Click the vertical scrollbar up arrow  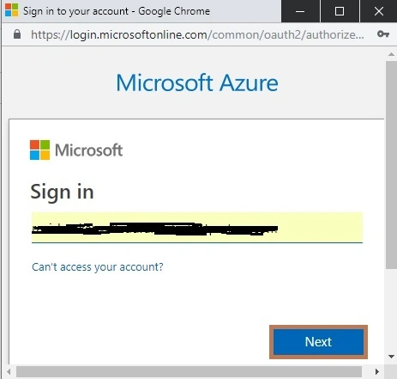(x=391, y=54)
